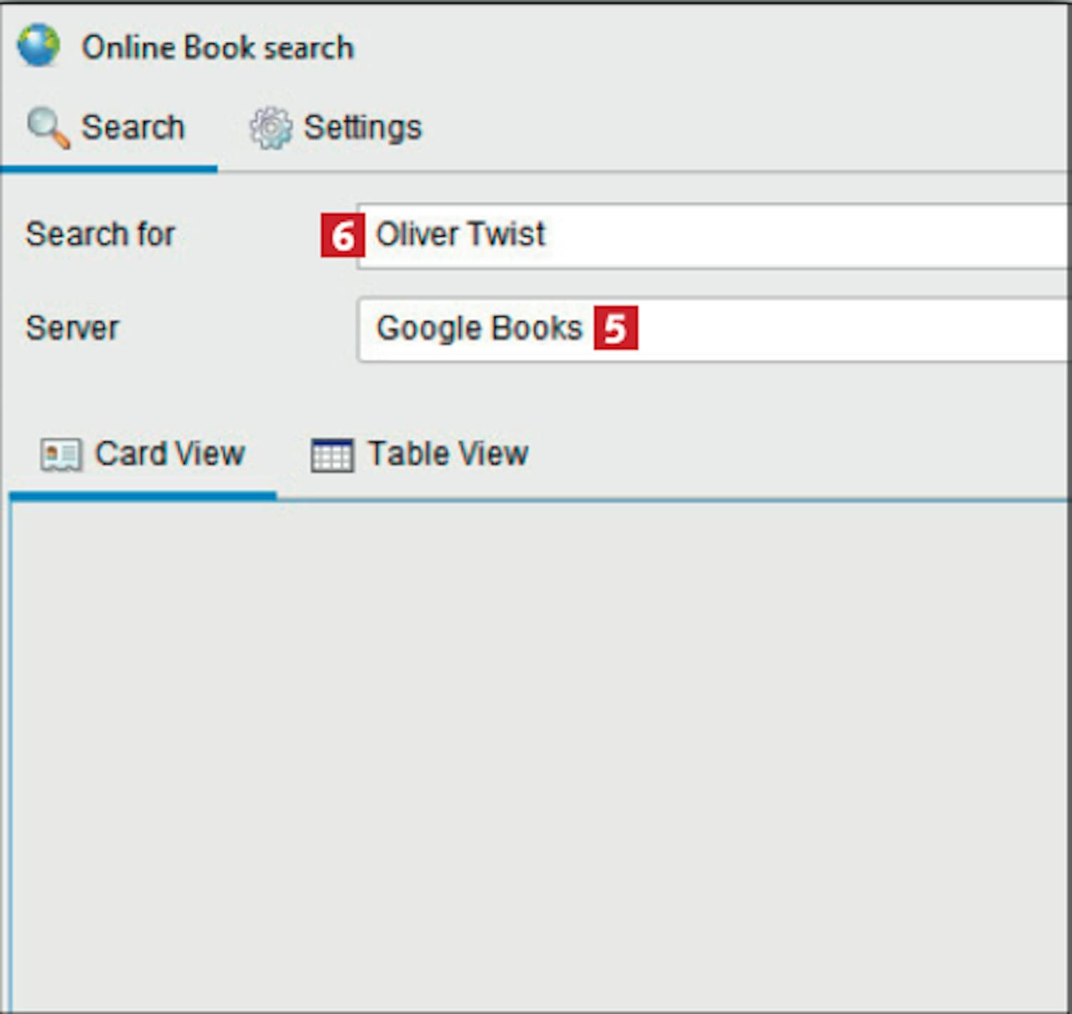
Task: Click the red number 5 marker
Action: coord(615,328)
